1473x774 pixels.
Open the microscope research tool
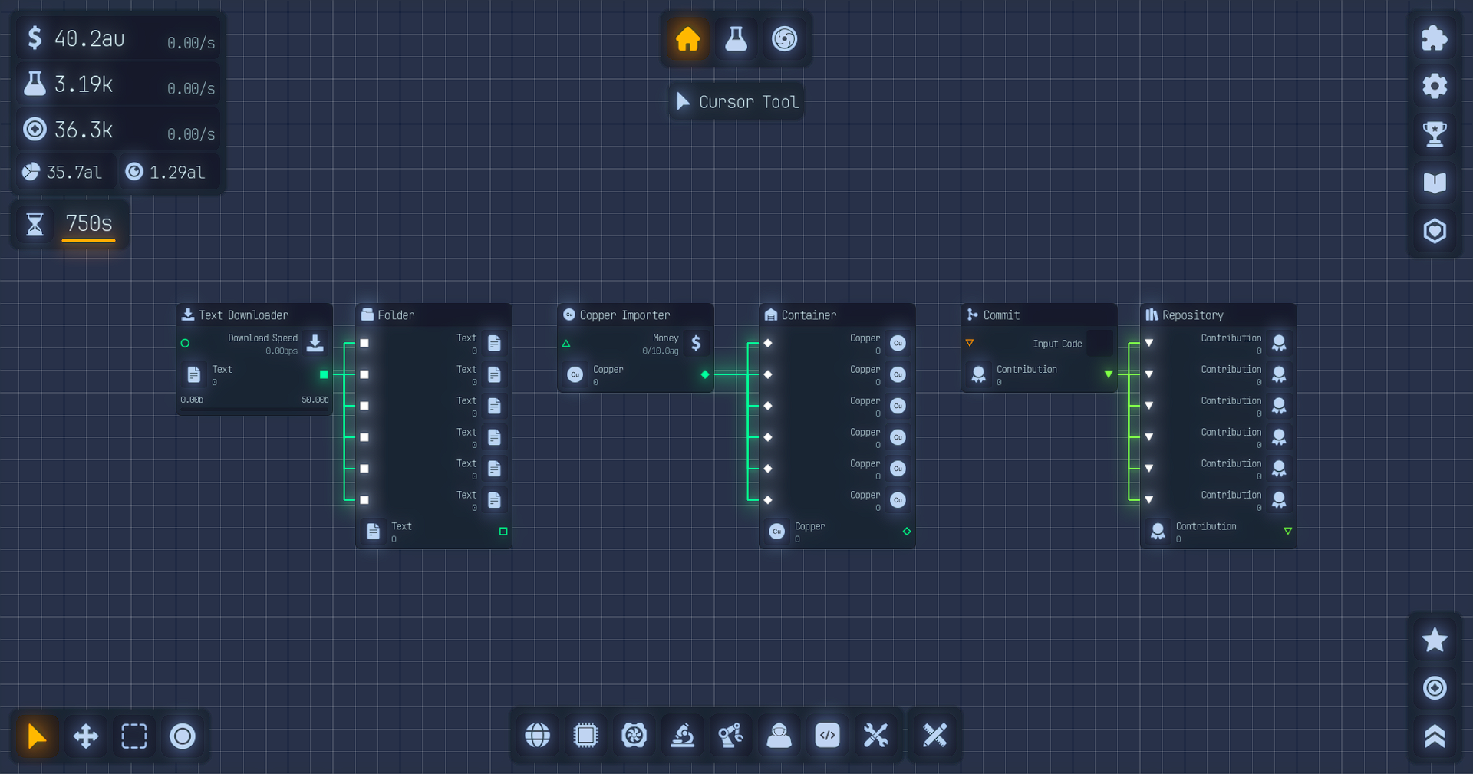click(682, 736)
